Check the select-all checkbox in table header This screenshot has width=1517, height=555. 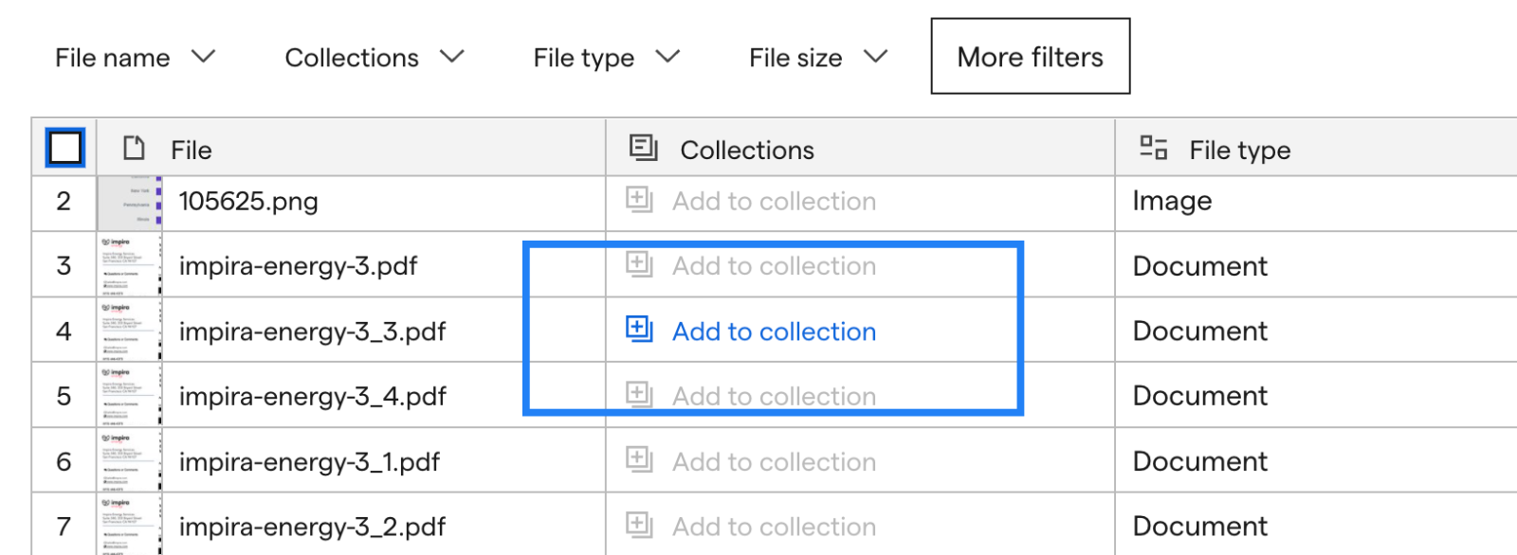64,148
